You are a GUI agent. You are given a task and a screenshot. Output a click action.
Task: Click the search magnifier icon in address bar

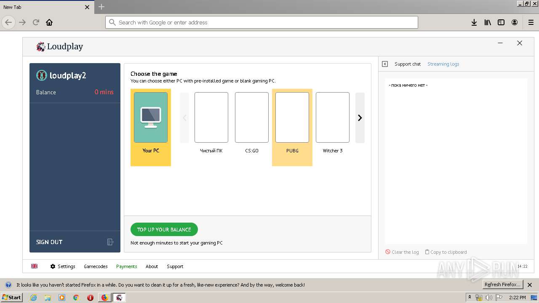112,22
